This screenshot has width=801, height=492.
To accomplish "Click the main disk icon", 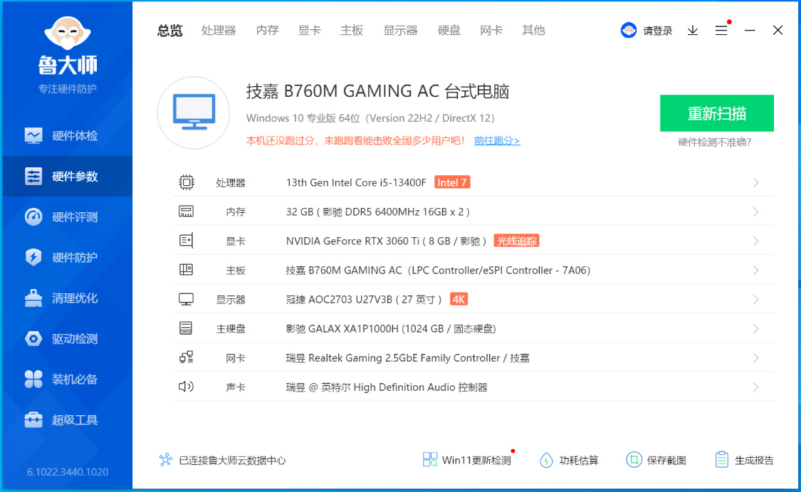I will click(186, 328).
